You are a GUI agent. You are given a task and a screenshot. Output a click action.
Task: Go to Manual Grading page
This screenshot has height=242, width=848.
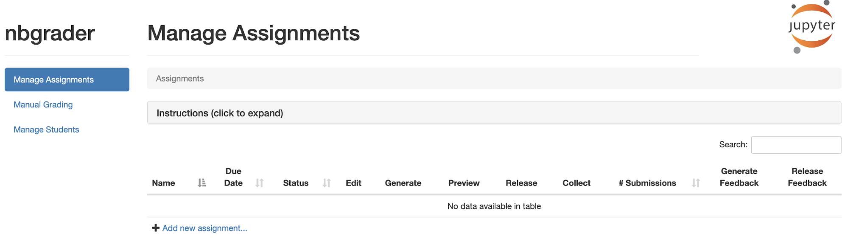pos(43,104)
